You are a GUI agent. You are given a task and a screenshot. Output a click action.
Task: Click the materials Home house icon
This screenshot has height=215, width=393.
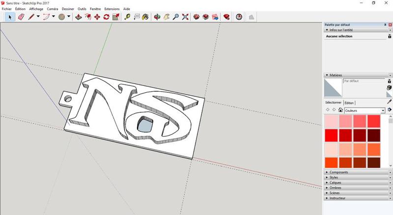(x=340, y=110)
